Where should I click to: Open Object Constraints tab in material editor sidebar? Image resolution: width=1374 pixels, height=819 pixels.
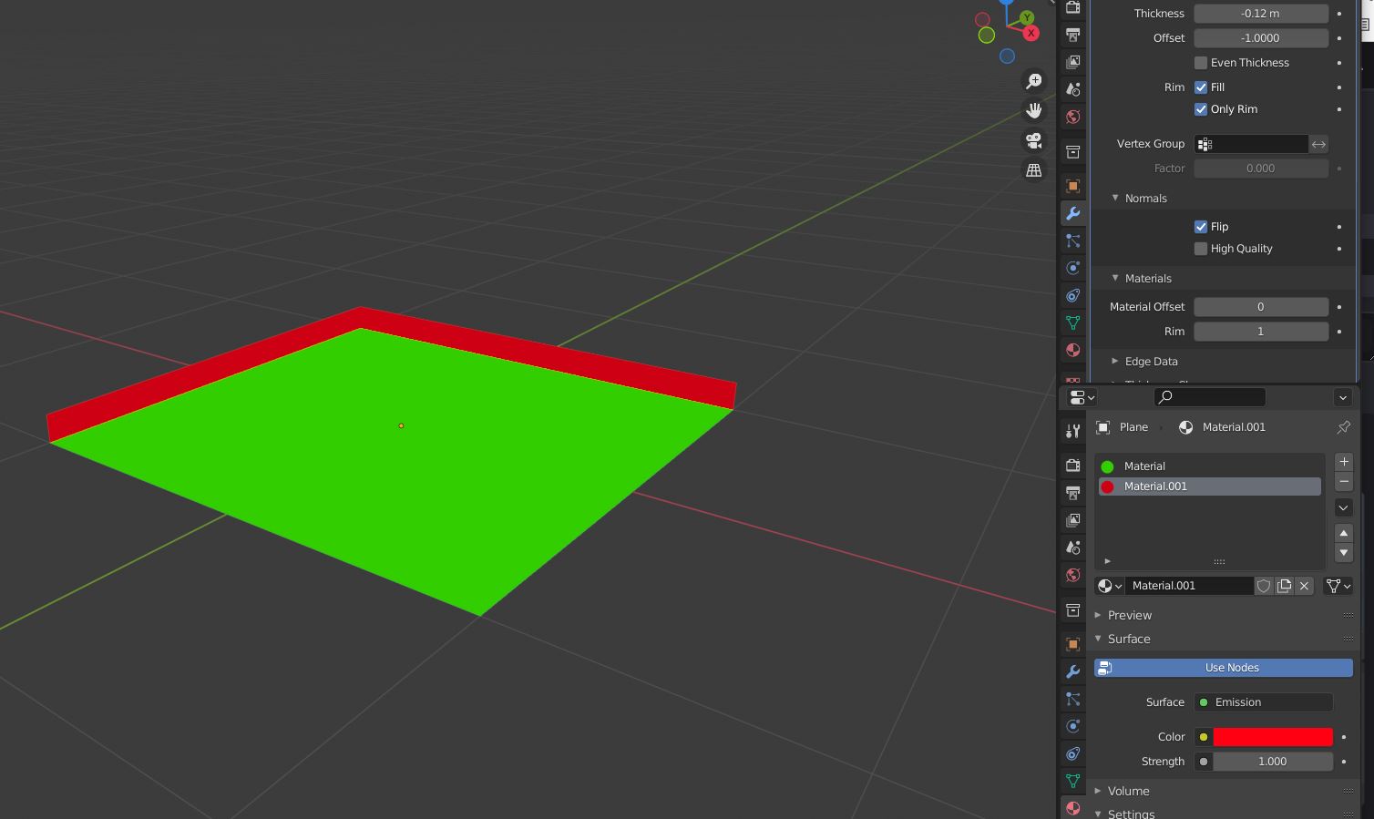pyautogui.click(x=1073, y=753)
